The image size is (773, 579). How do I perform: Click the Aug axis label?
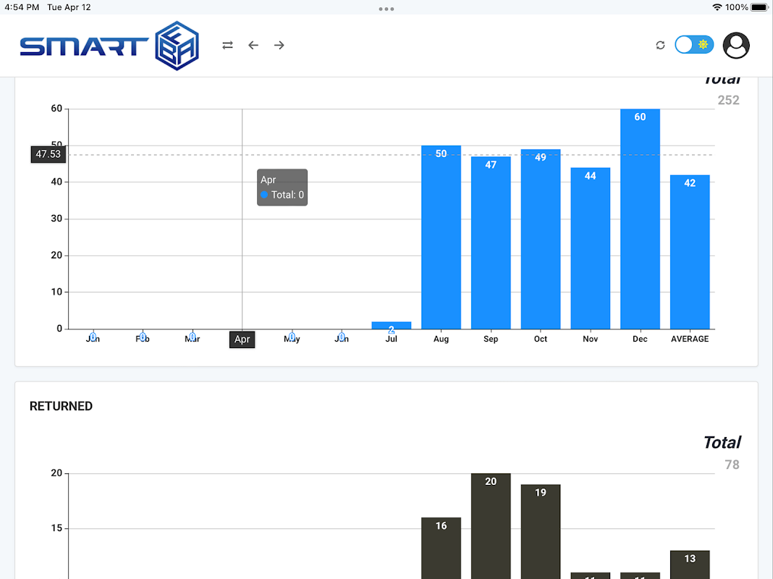[442, 339]
